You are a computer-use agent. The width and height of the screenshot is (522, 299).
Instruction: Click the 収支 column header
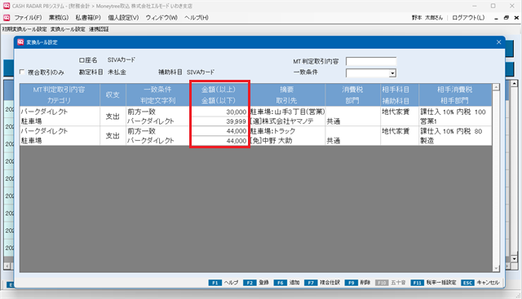click(113, 95)
